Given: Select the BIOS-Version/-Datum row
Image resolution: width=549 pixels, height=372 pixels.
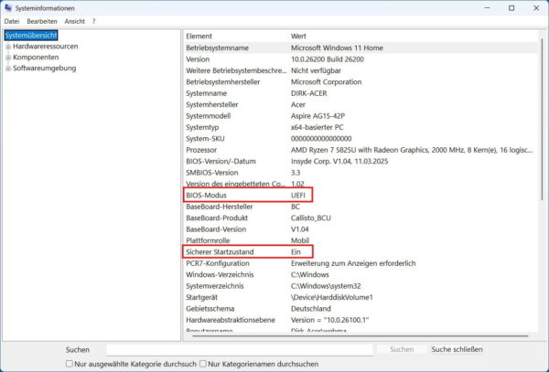Looking at the screenshot, I should tap(361, 162).
